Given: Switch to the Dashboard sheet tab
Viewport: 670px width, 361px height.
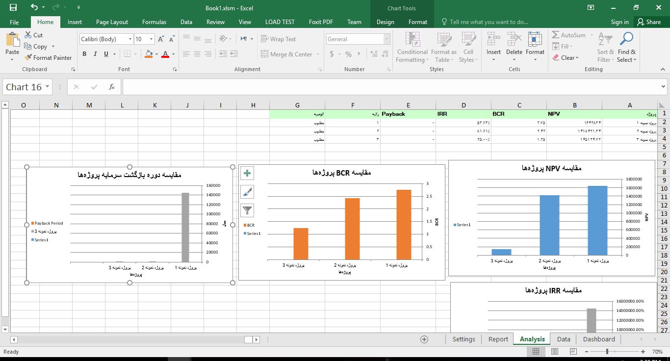Looking at the screenshot, I should (x=599, y=339).
